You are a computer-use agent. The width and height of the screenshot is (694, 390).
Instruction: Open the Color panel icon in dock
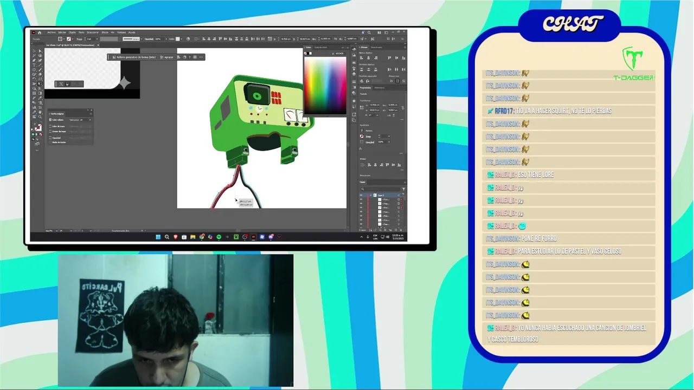click(354, 49)
